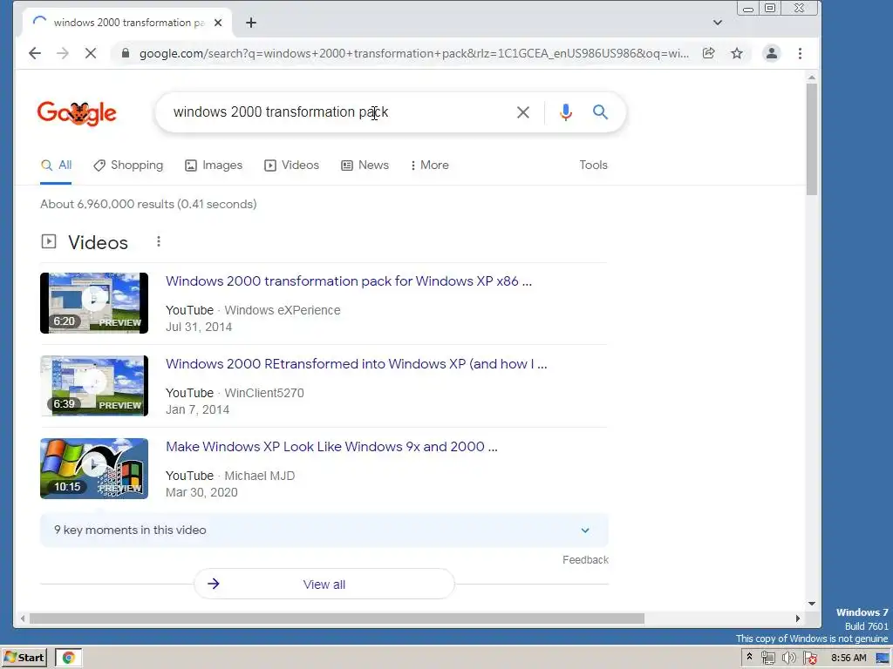Screen dimensions: 893x669
Task: Click the Show desktop tray icon
Action: pyautogui.click(x=883, y=659)
